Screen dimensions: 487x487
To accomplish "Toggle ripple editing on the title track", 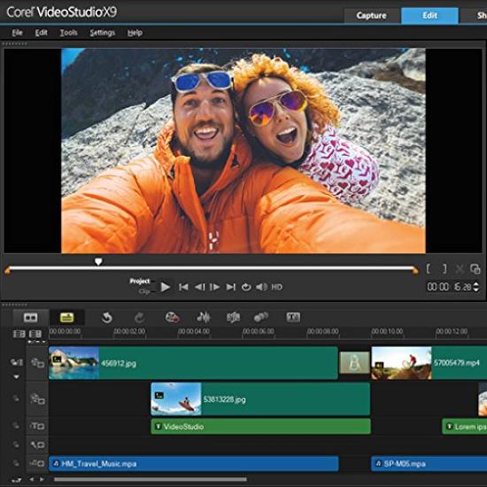I will [16, 426].
